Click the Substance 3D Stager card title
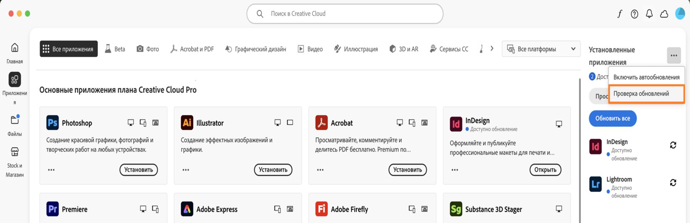 click(493, 209)
